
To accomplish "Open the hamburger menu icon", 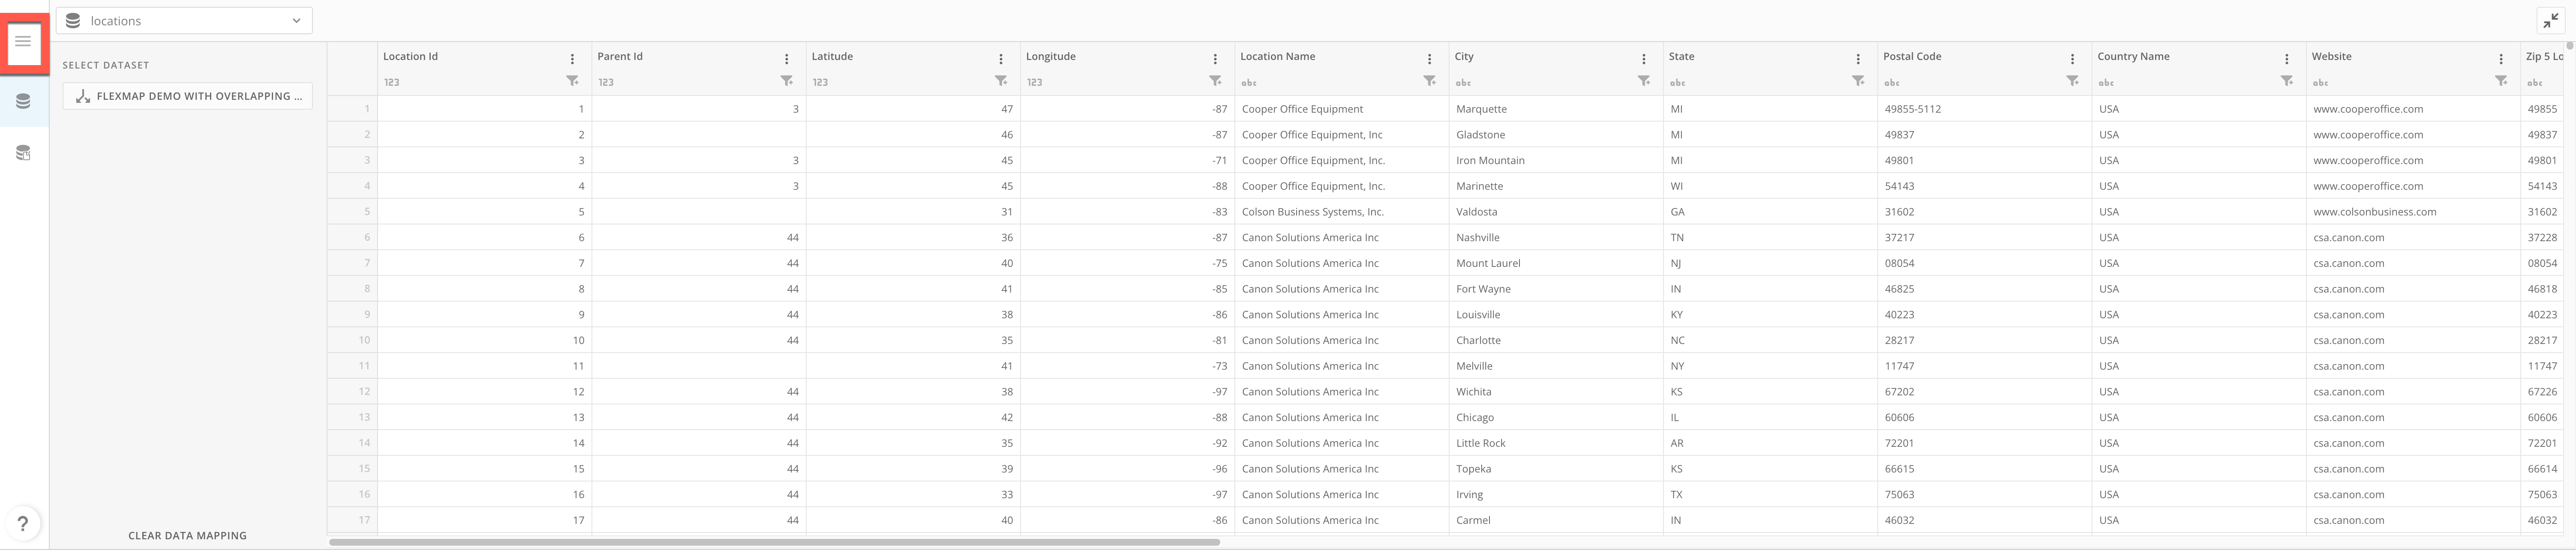I will pos(23,42).
